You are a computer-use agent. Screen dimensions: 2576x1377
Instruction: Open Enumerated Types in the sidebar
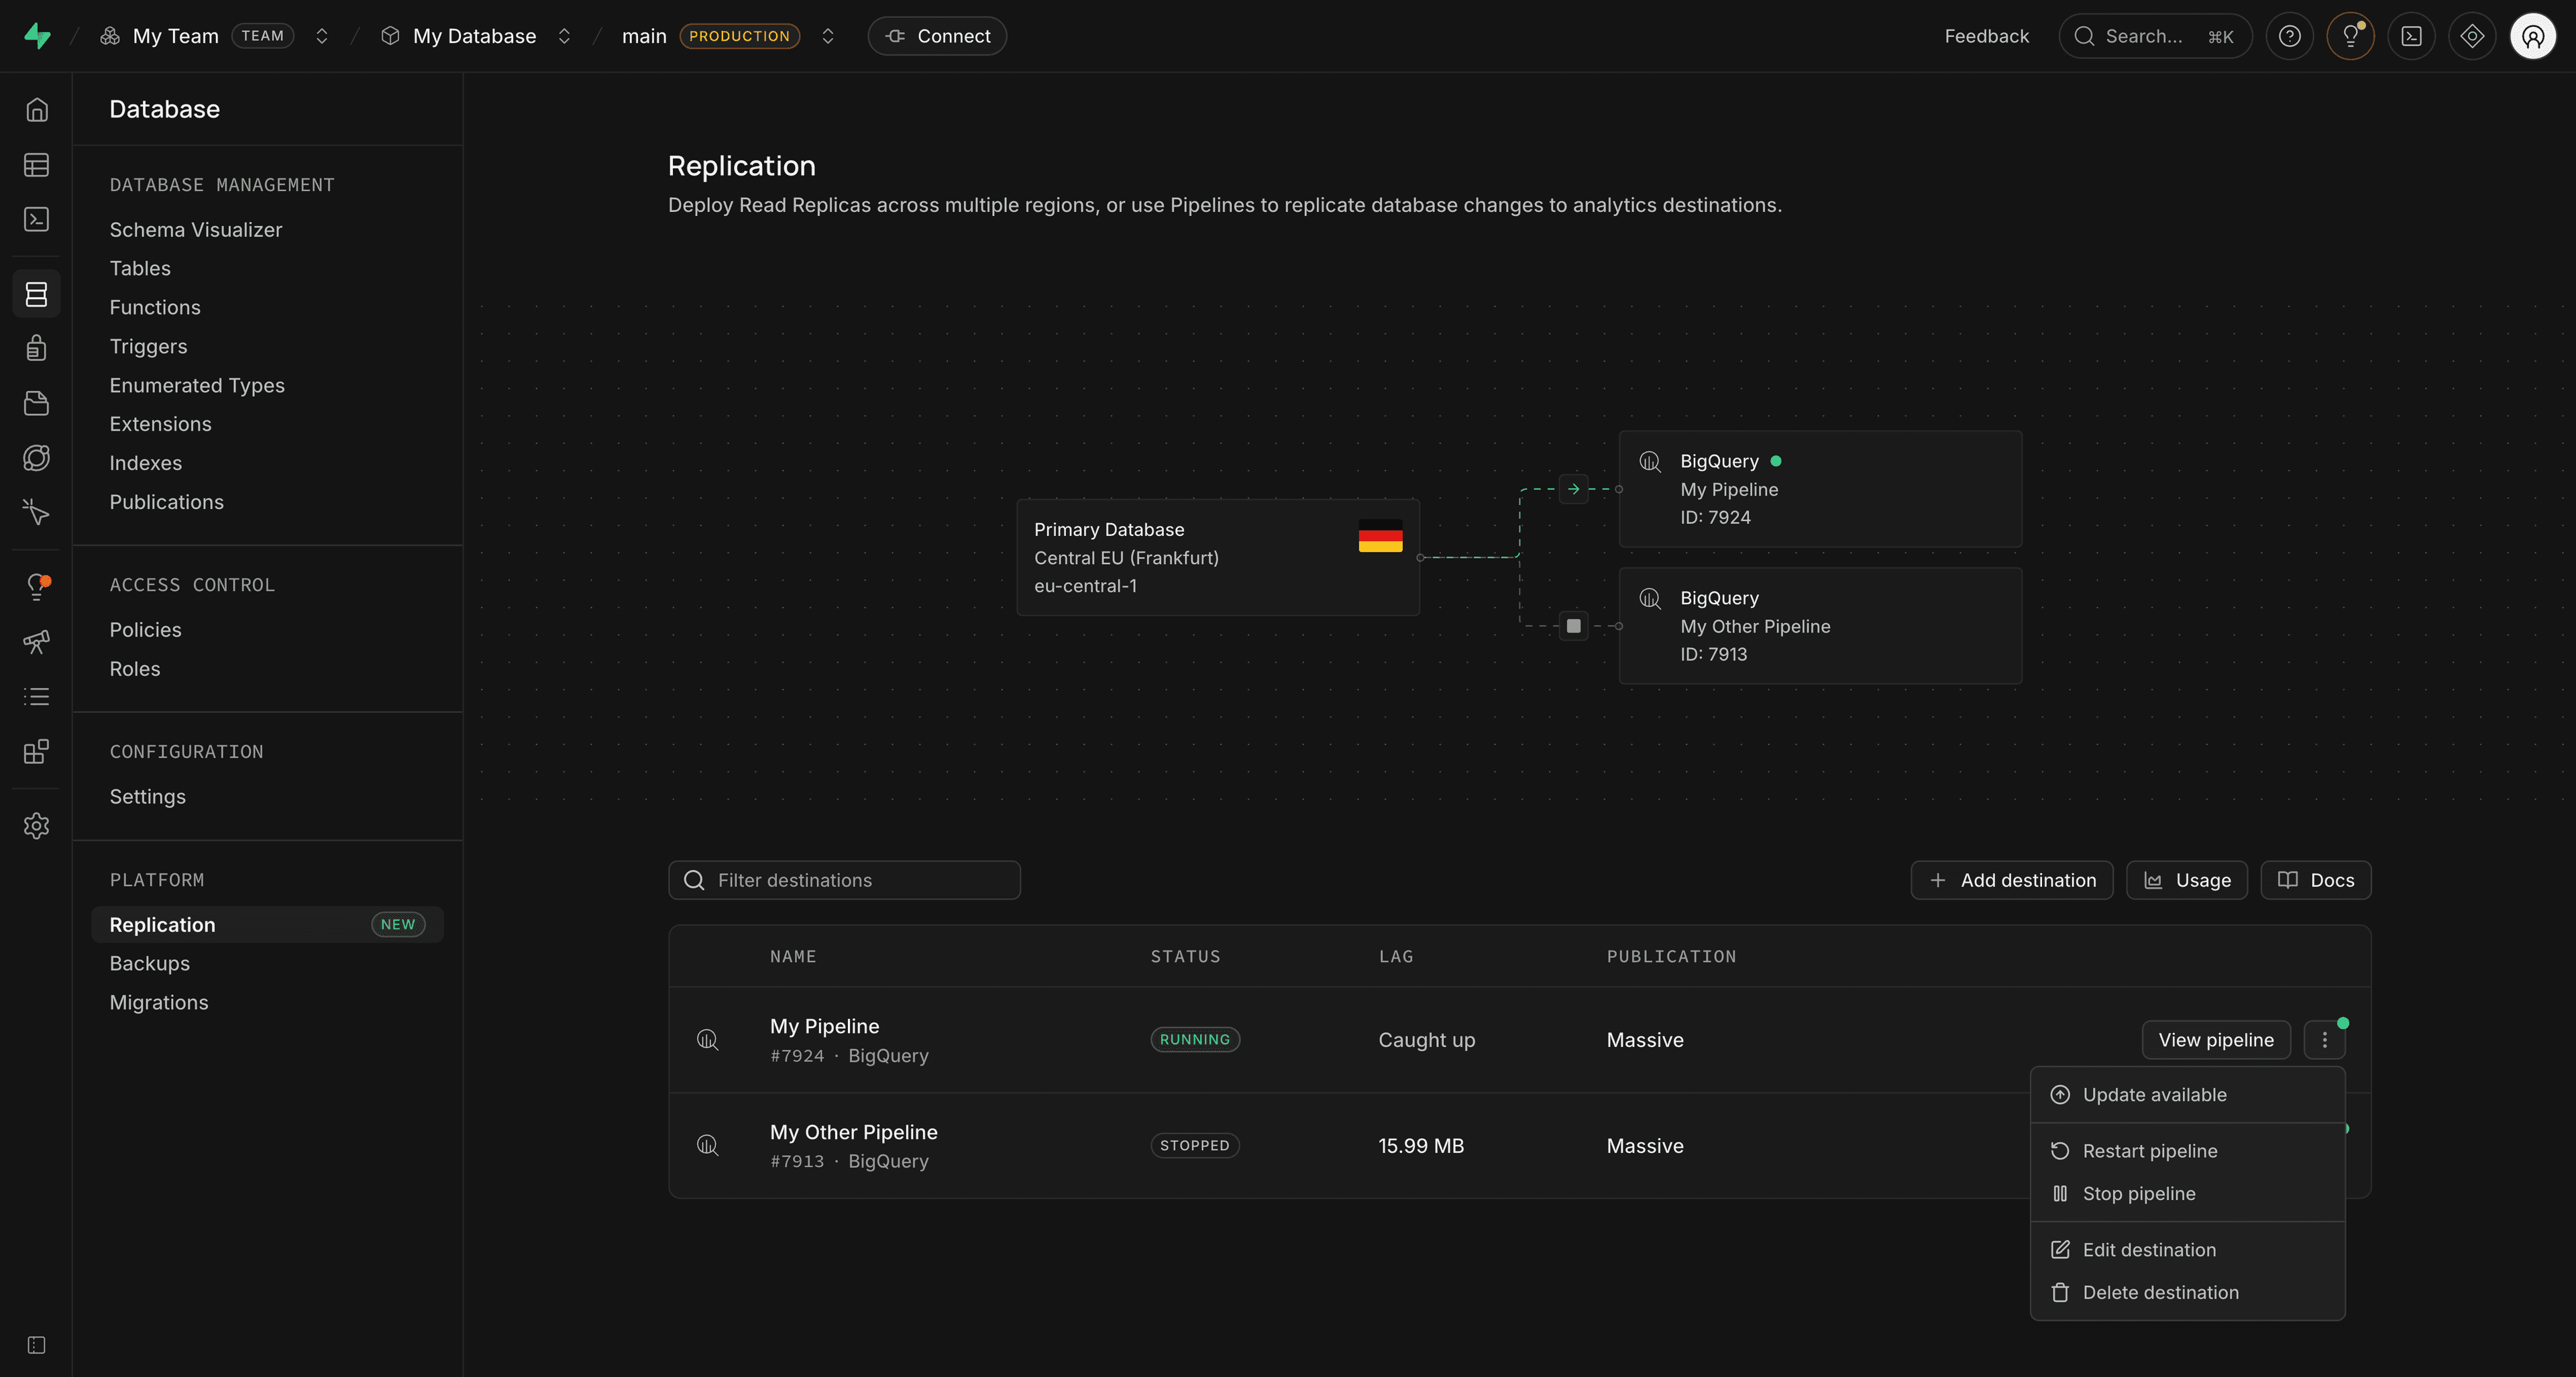[197, 386]
